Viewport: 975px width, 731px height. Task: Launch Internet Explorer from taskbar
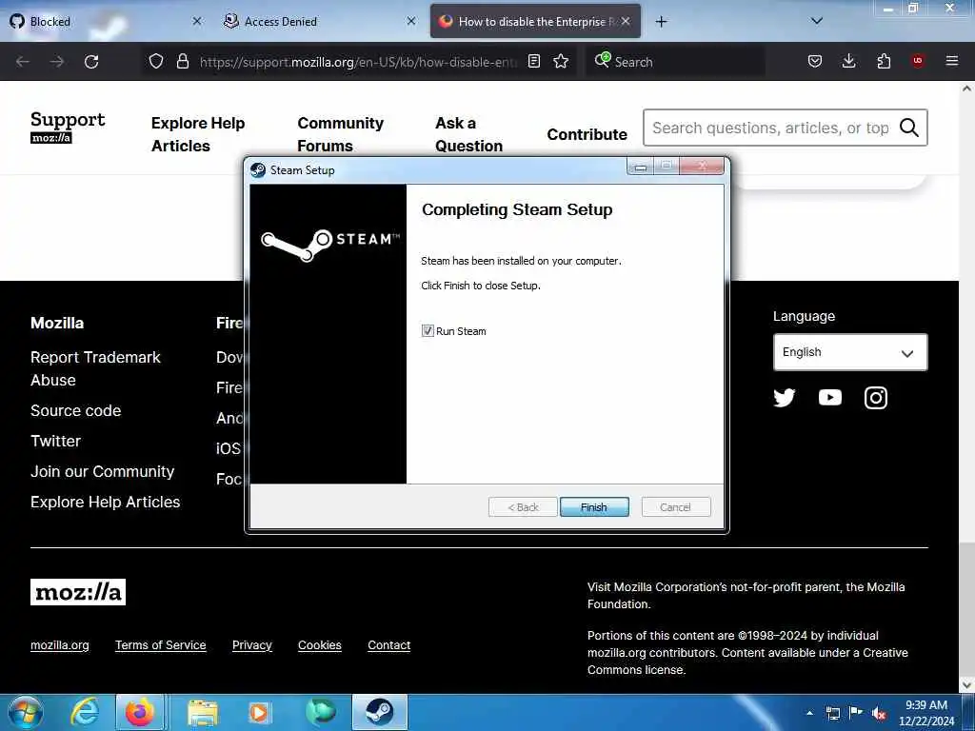pos(84,712)
